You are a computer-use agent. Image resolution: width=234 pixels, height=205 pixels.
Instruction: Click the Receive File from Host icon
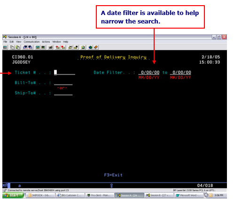point(31,47)
